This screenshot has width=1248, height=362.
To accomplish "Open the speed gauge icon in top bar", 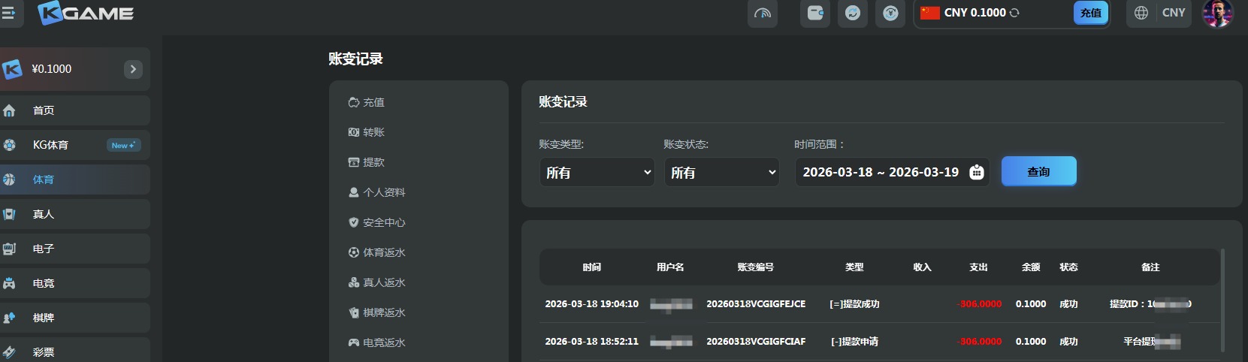I will pos(763,13).
